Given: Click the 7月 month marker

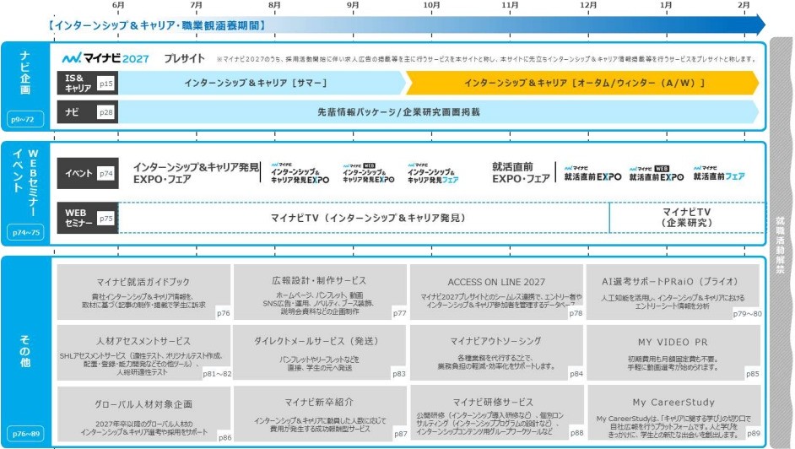Looking at the screenshot, I should (x=196, y=5).
